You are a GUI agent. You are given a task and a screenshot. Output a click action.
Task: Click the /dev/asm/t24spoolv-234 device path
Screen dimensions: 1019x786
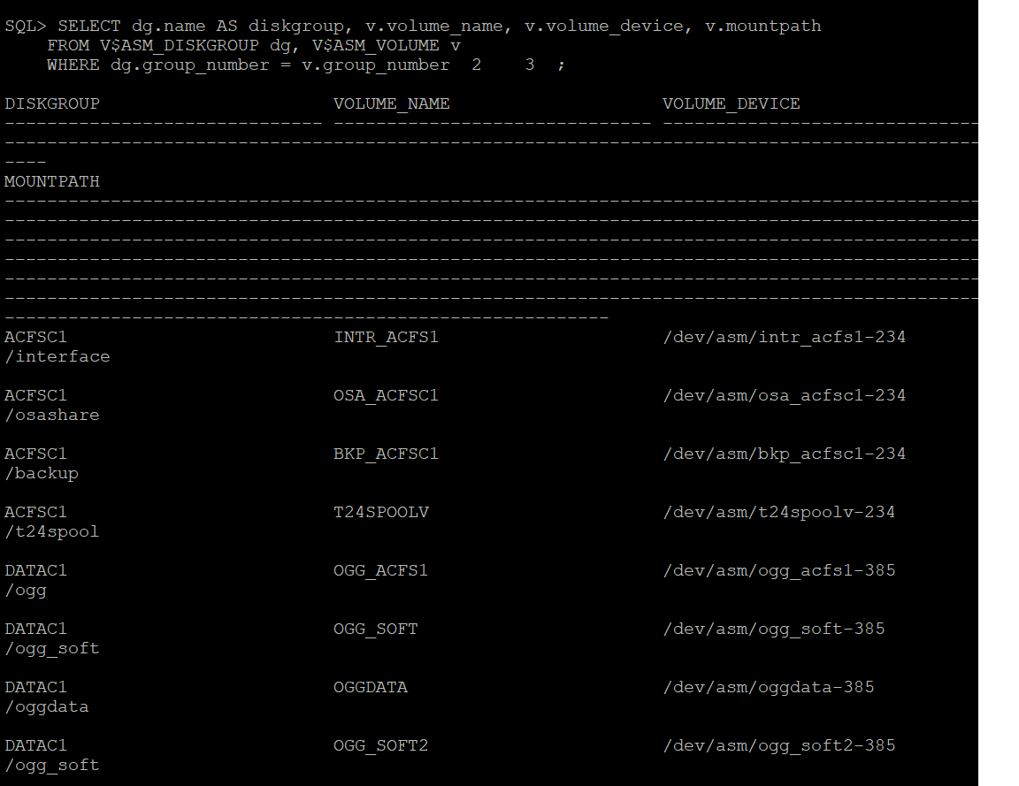pyautogui.click(x=778, y=512)
